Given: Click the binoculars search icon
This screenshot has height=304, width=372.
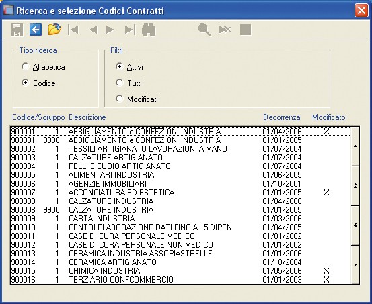Looking at the screenshot, I should (x=149, y=30).
